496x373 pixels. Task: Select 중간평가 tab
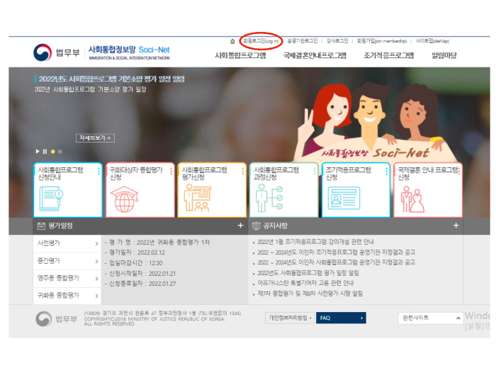tap(67, 261)
